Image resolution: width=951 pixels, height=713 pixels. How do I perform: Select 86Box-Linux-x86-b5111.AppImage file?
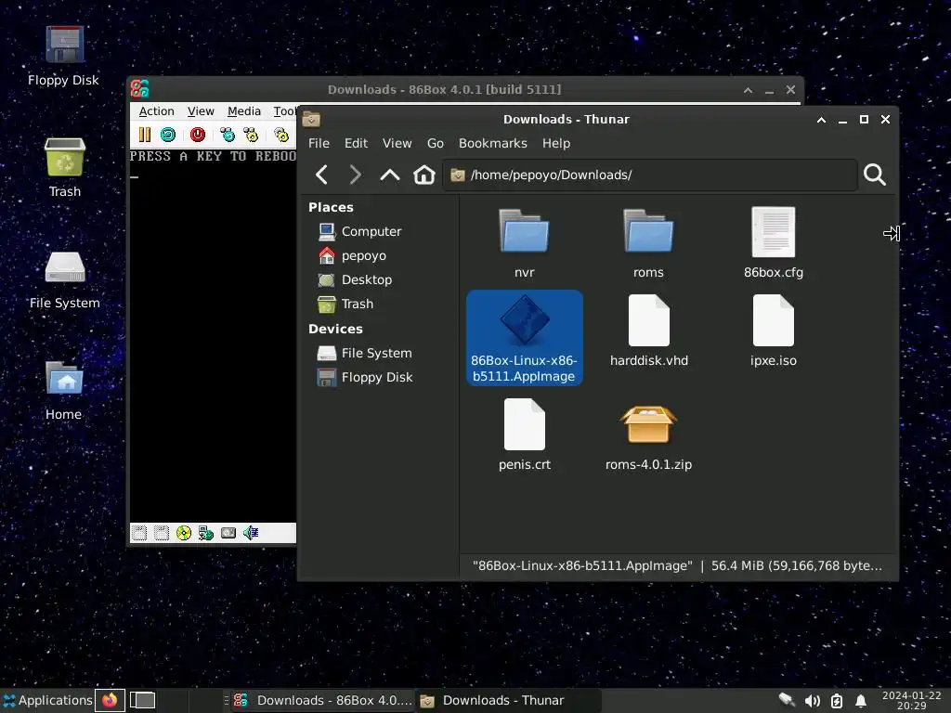point(525,338)
